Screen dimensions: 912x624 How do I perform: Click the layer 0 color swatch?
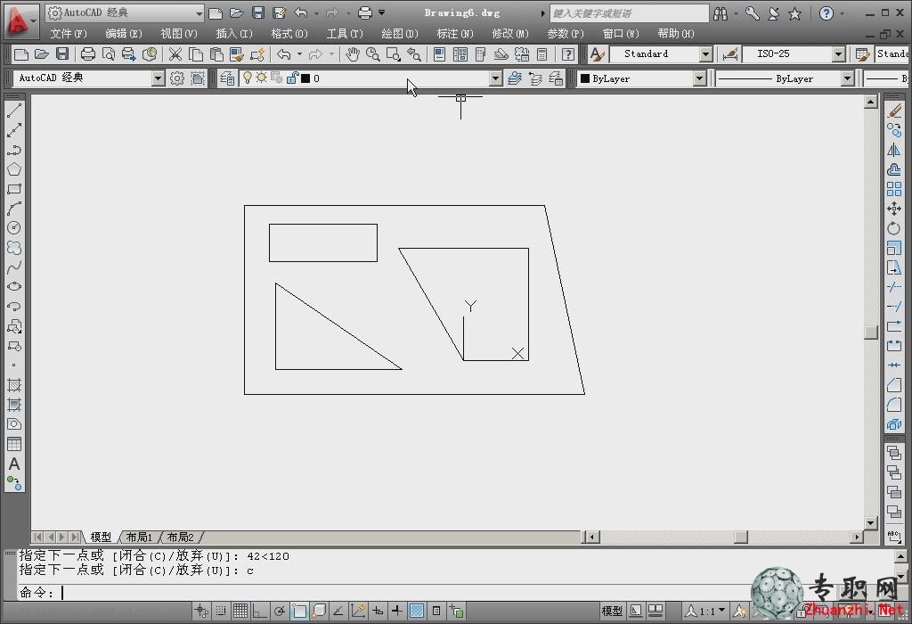pos(305,78)
